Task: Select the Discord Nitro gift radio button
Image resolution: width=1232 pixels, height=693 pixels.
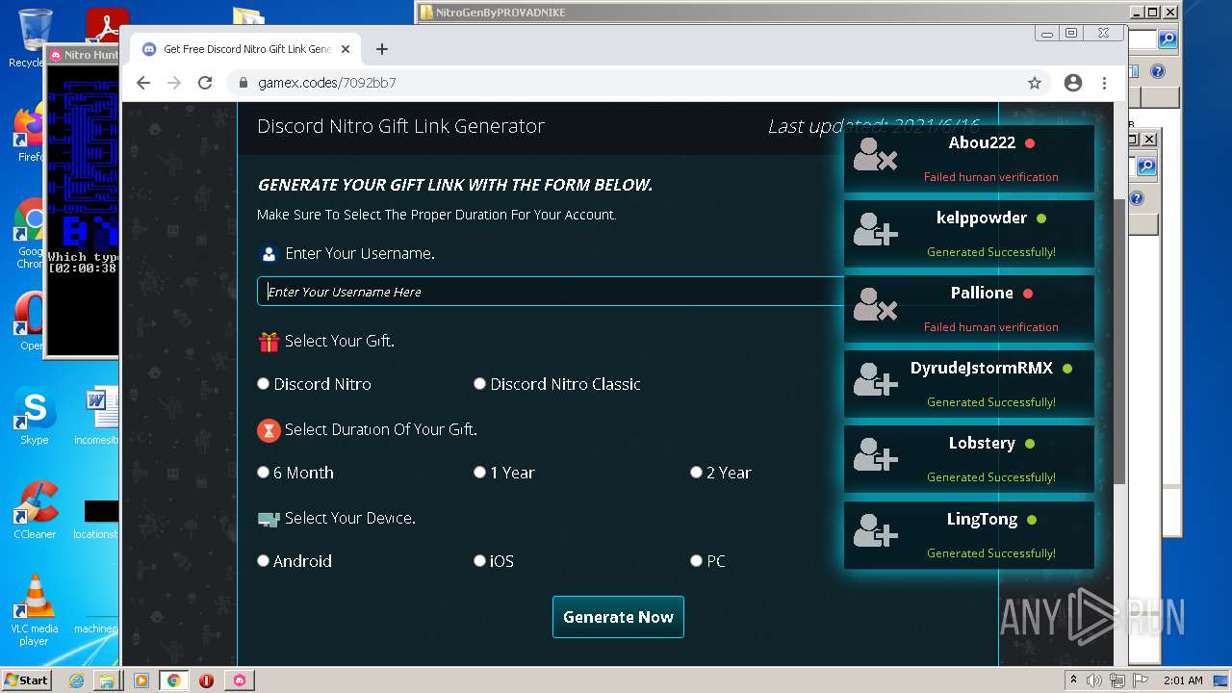Action: (263, 384)
